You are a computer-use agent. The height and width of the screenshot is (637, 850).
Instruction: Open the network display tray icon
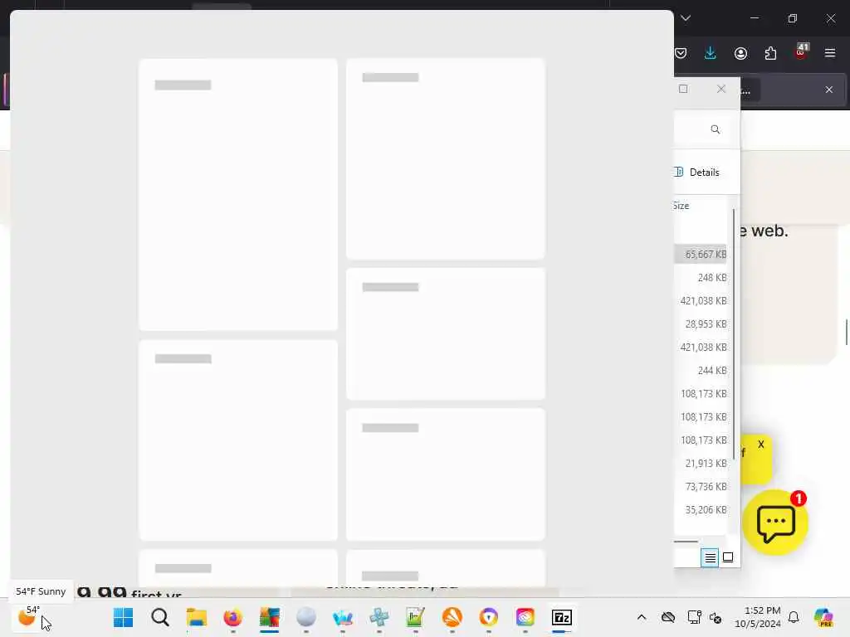pos(694,617)
